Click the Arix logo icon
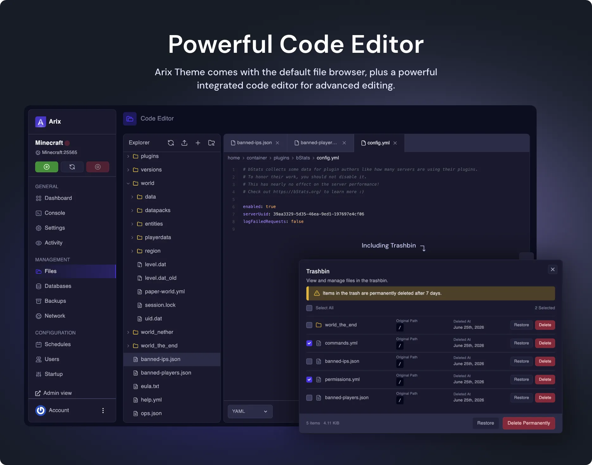This screenshot has width=592, height=465. point(41,122)
